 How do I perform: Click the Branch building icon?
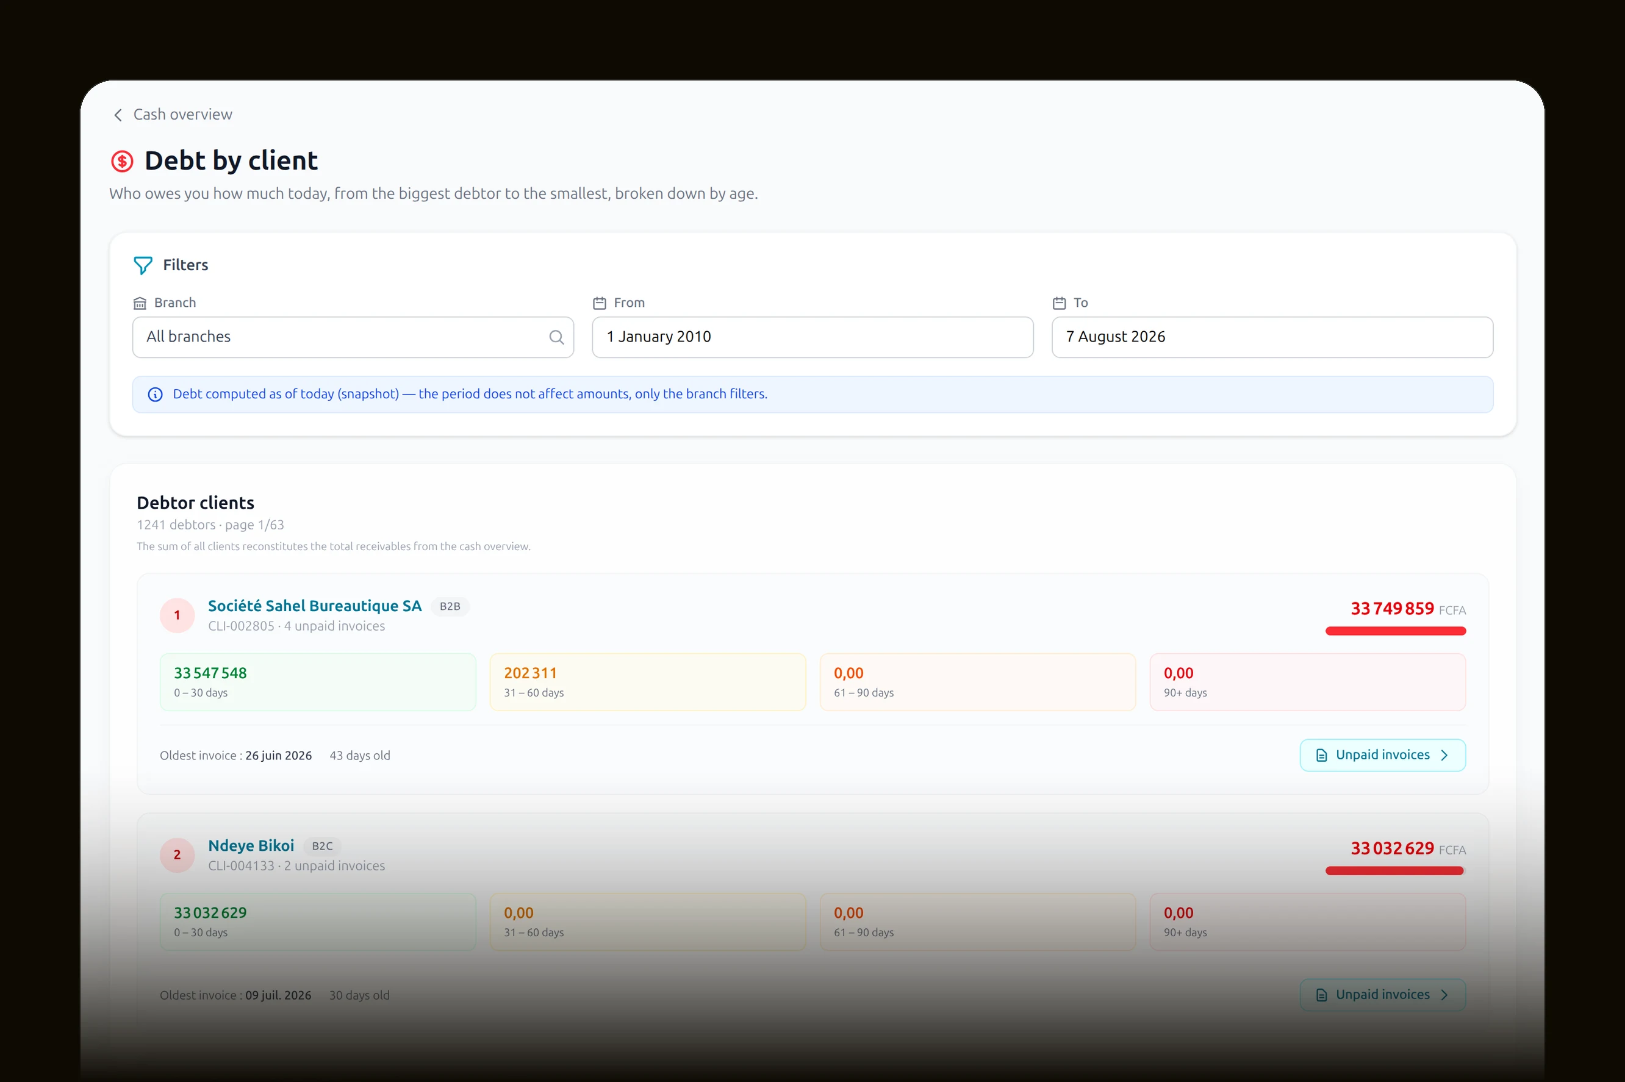point(140,303)
